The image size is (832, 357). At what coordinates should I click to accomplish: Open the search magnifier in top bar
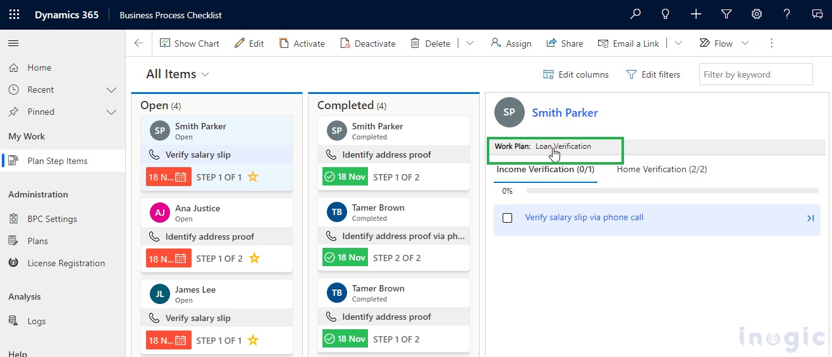(635, 14)
